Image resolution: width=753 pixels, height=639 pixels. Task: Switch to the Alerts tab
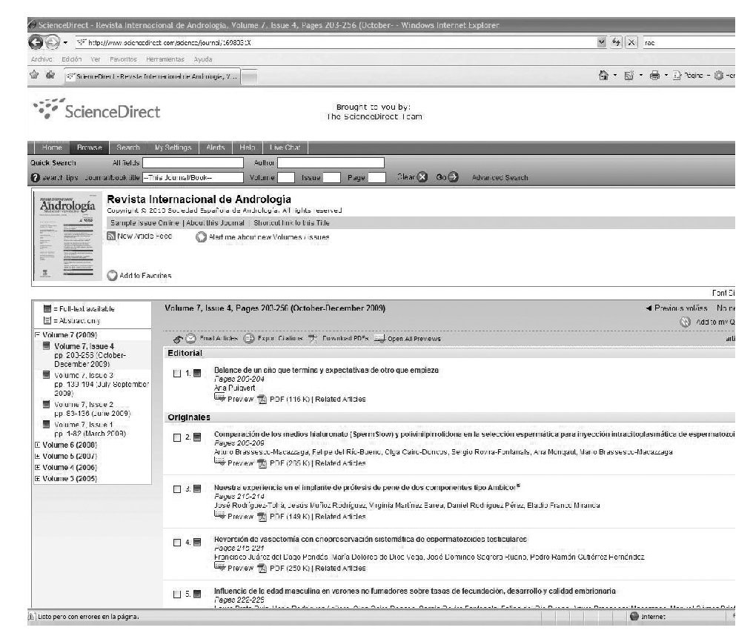point(216,148)
